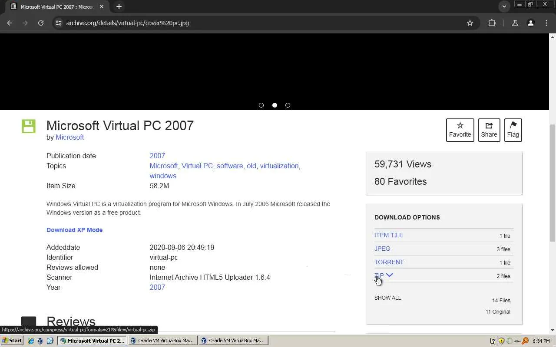Open the Chrome profile avatar
556x347 pixels.
point(531,23)
